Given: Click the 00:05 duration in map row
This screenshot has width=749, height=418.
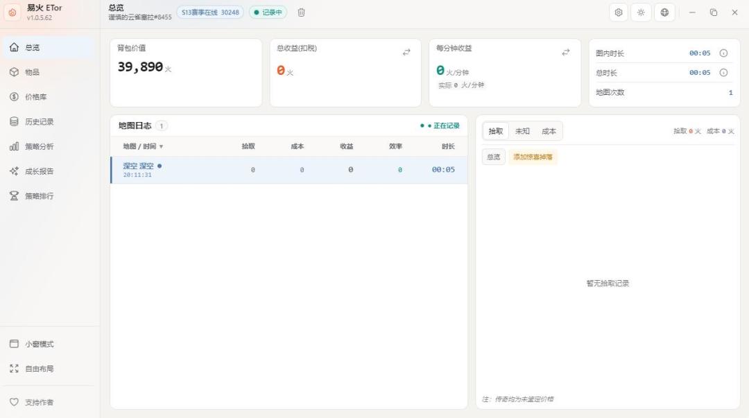Looking at the screenshot, I should [443, 170].
